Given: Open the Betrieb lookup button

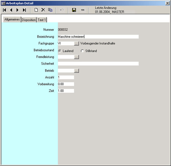Looking at the screenshot, I should pyautogui.click(x=76, y=71).
